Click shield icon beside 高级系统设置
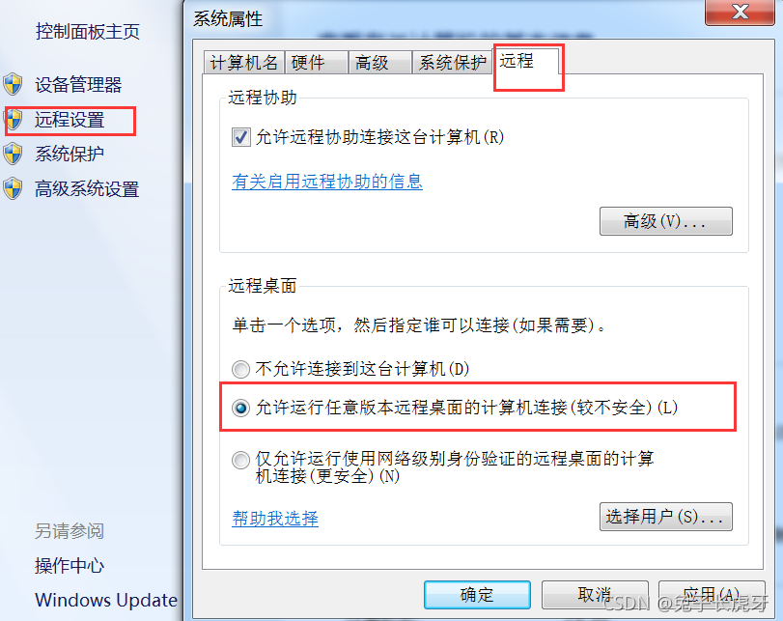 (x=13, y=189)
